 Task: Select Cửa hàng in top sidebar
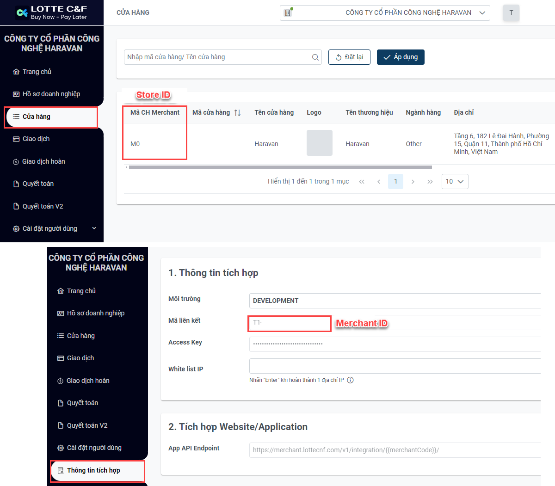tap(51, 117)
